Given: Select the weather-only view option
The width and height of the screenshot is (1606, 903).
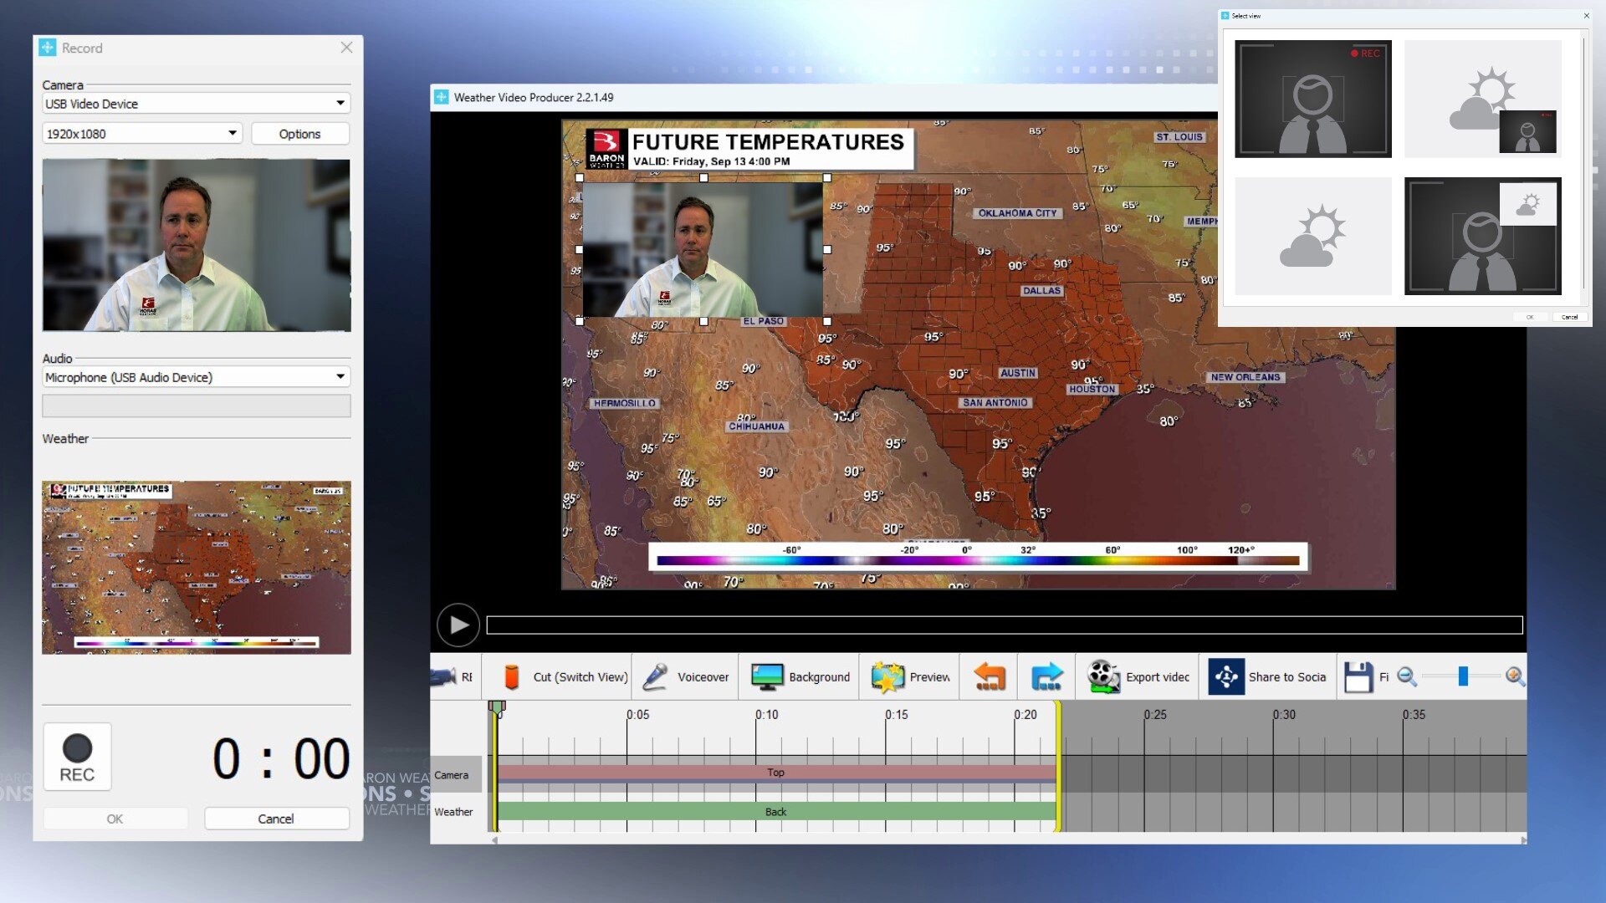Looking at the screenshot, I should (x=1313, y=236).
